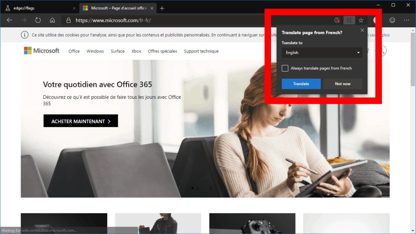Enable Always translate pages from French
Viewport: 416px width, 234px height.
(x=285, y=68)
